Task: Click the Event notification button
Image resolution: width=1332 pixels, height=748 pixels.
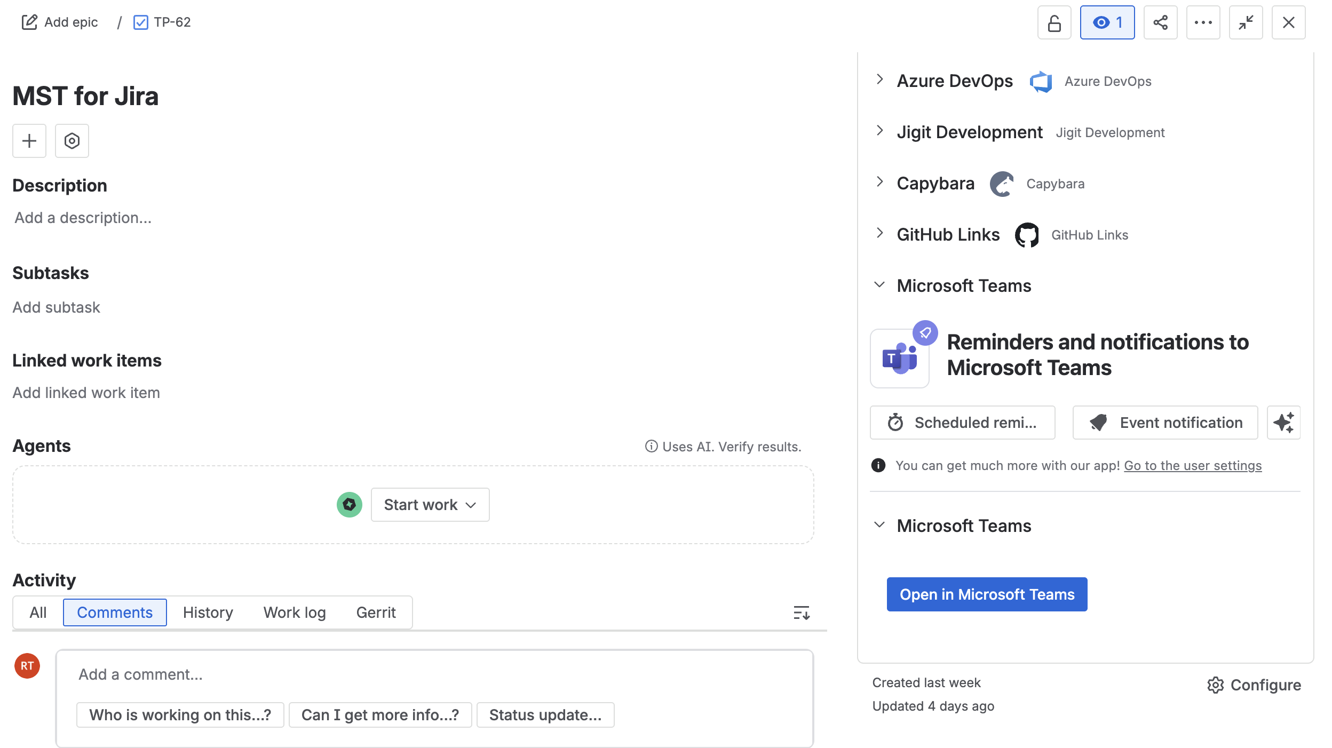Action: [x=1165, y=423]
